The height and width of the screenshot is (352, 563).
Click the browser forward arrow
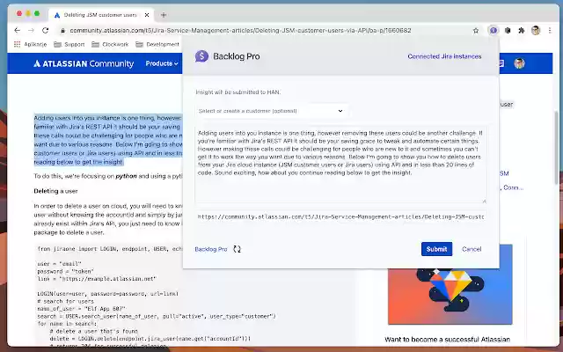[x=32, y=31]
